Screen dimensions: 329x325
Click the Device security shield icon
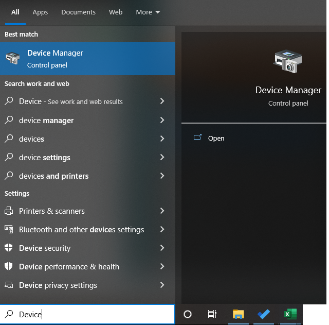[x=9, y=248]
